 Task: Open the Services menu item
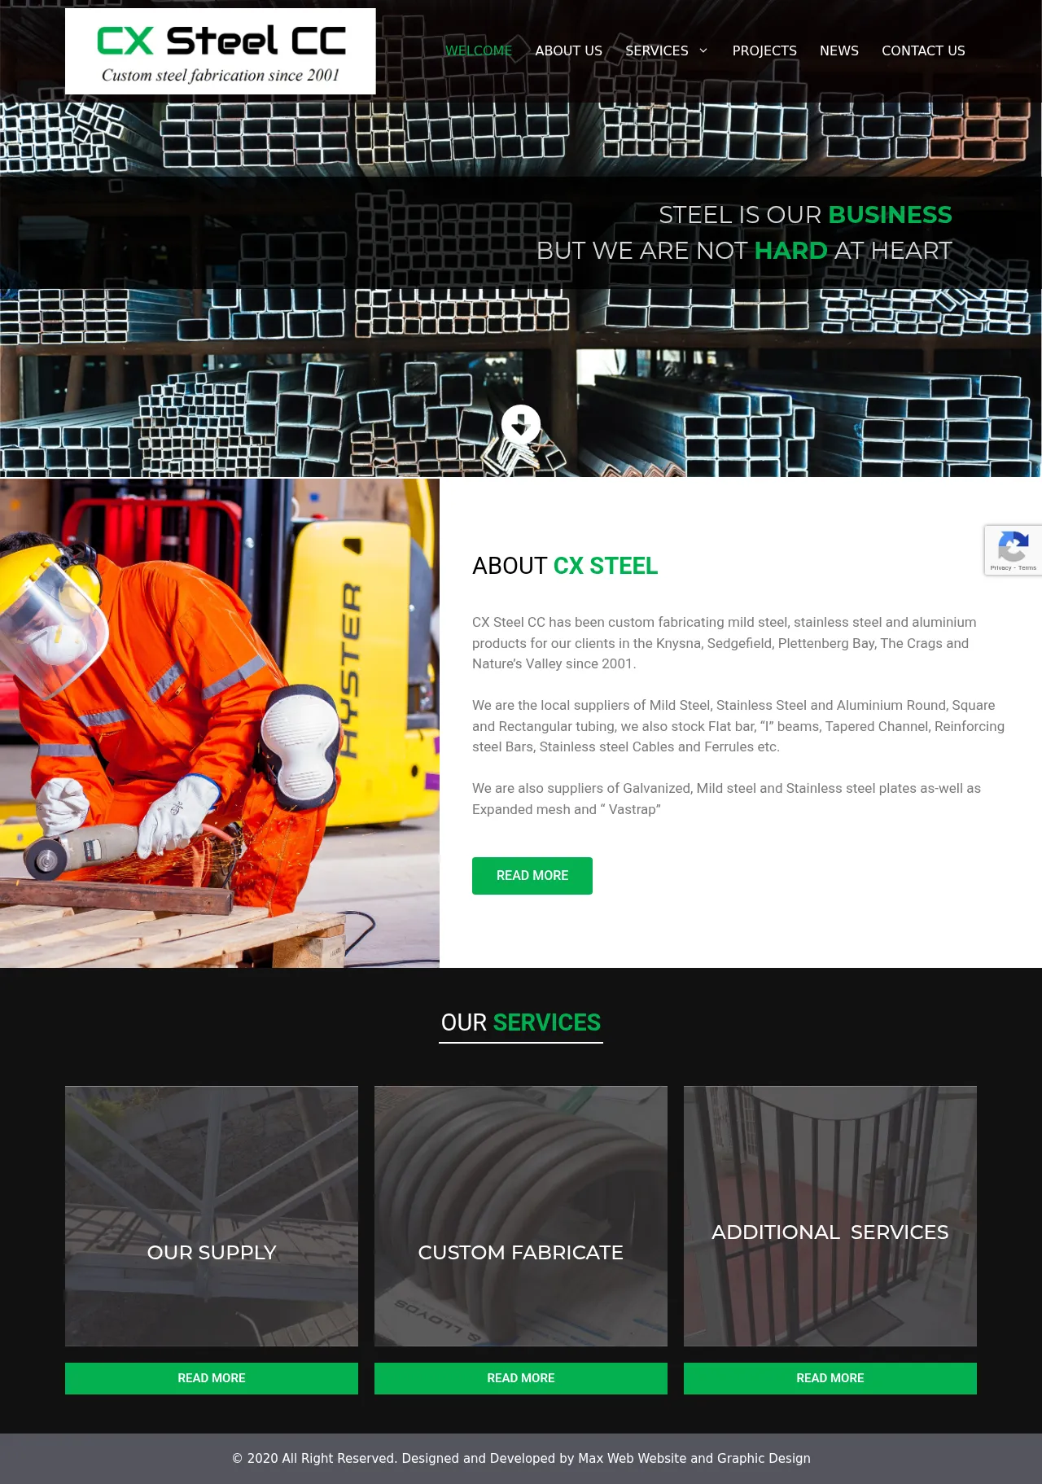point(656,50)
